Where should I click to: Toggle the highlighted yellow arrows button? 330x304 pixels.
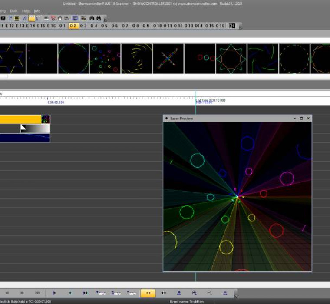pos(148,293)
